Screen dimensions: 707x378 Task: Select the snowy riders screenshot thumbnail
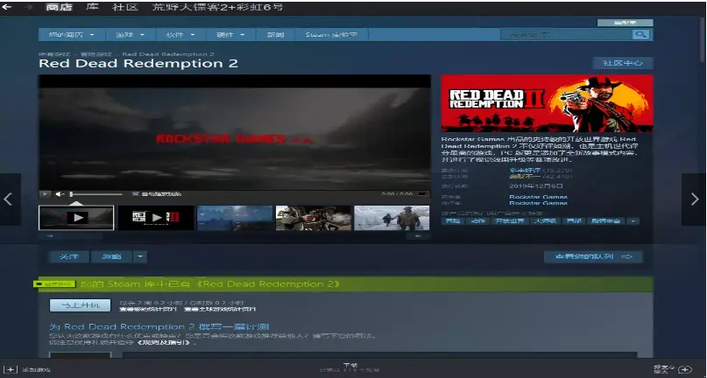392,218
